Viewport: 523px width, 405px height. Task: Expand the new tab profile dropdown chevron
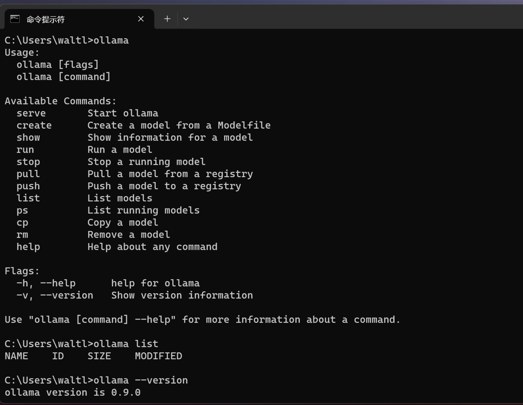186,19
